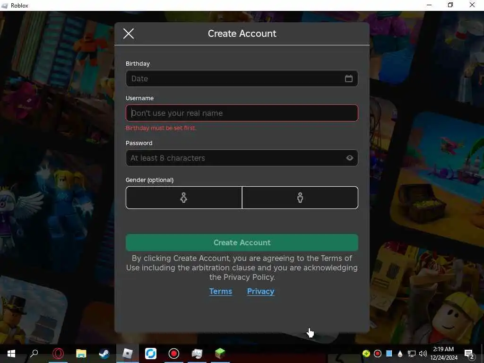Viewport: 484px width, 363px height.
Task: Select the Roblox taskbar icon
Action: pos(128,354)
